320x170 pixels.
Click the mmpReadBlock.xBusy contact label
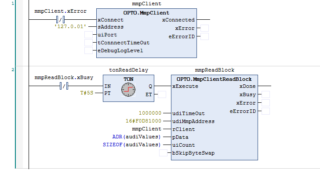tap(64, 77)
